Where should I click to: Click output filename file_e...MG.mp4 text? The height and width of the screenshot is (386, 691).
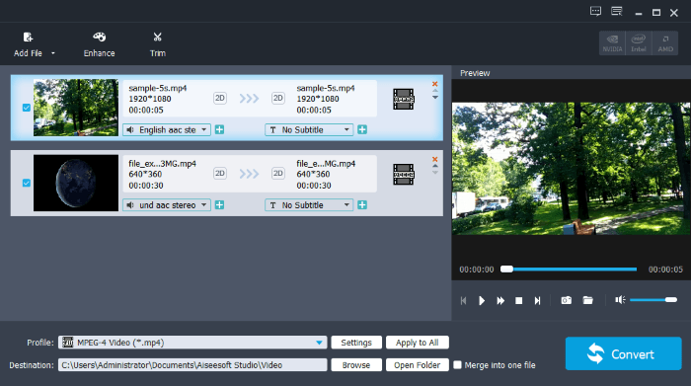(326, 164)
